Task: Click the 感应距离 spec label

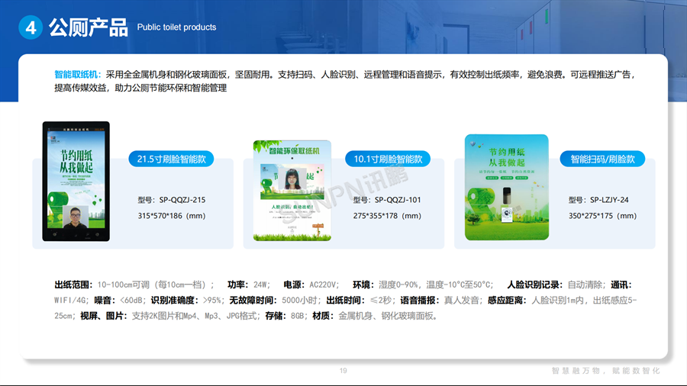Action: (508, 301)
